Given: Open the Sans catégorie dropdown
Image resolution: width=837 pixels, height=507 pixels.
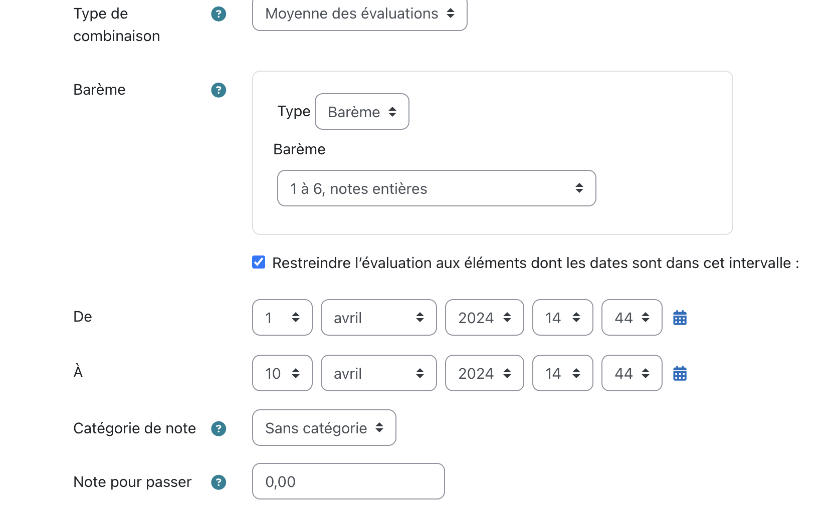Looking at the screenshot, I should pyautogui.click(x=324, y=428).
